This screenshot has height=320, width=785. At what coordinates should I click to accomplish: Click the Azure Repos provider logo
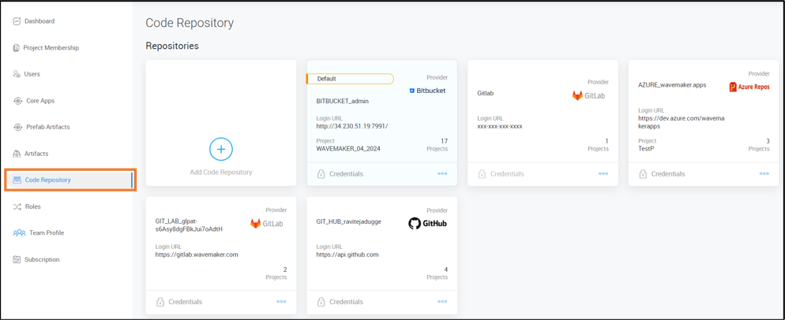(x=749, y=87)
